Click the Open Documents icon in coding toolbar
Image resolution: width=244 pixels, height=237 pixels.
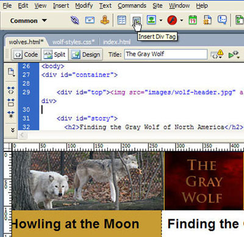point(11,72)
